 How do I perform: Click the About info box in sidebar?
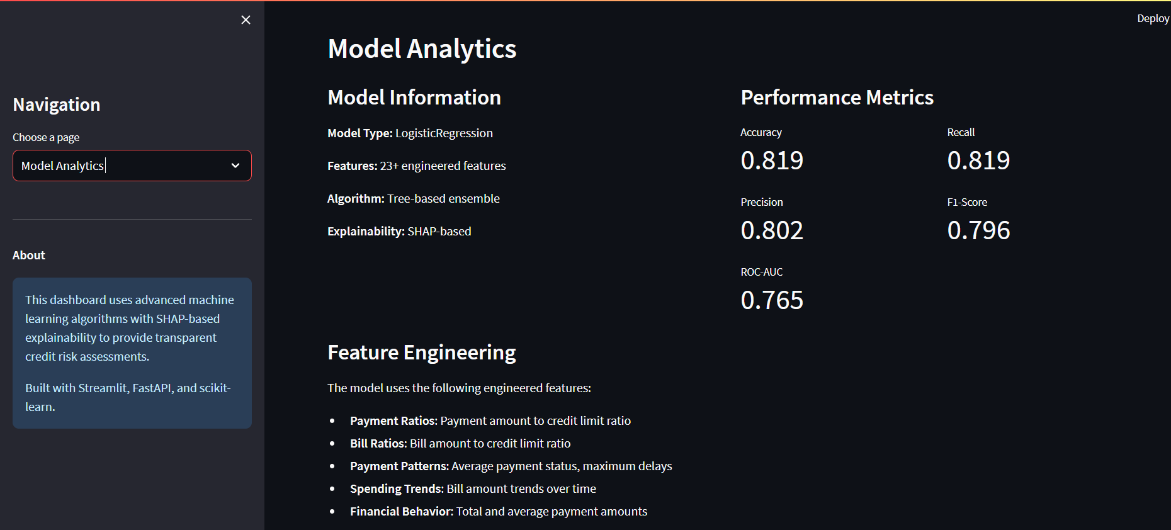point(132,353)
